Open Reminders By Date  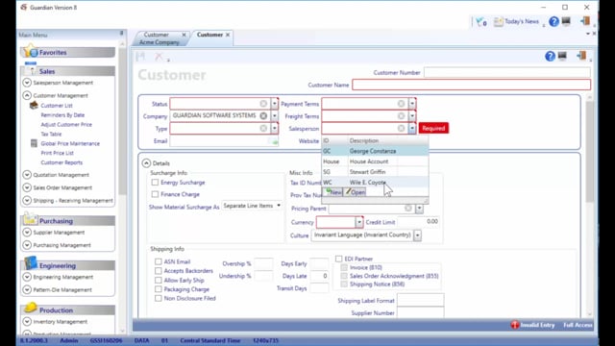pos(62,115)
